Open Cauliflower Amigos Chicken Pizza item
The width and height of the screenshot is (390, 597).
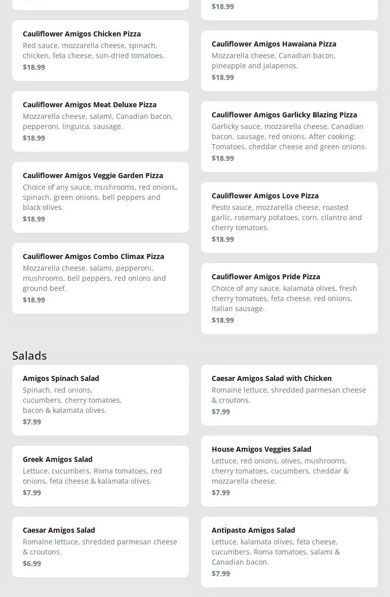[x=100, y=51]
